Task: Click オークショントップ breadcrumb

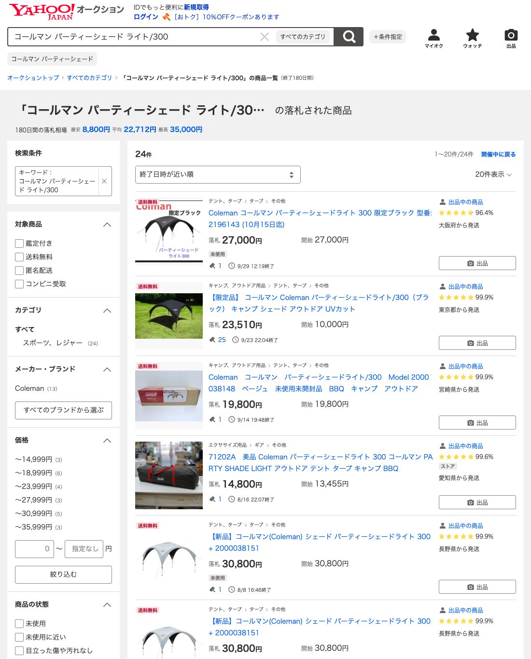Action: (x=33, y=78)
